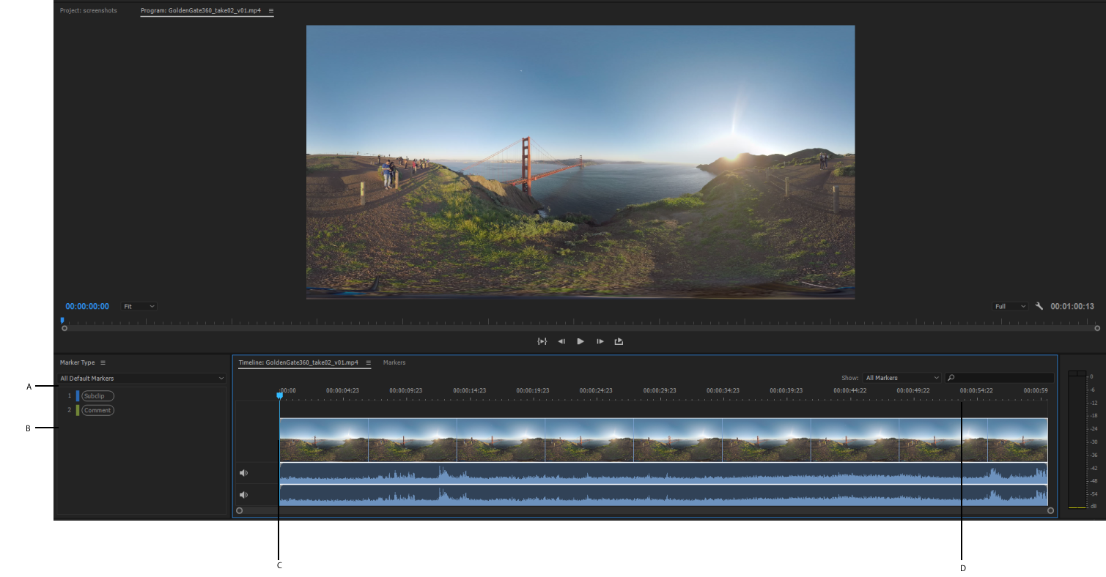Open the Fit zoom level dropdown

139,306
